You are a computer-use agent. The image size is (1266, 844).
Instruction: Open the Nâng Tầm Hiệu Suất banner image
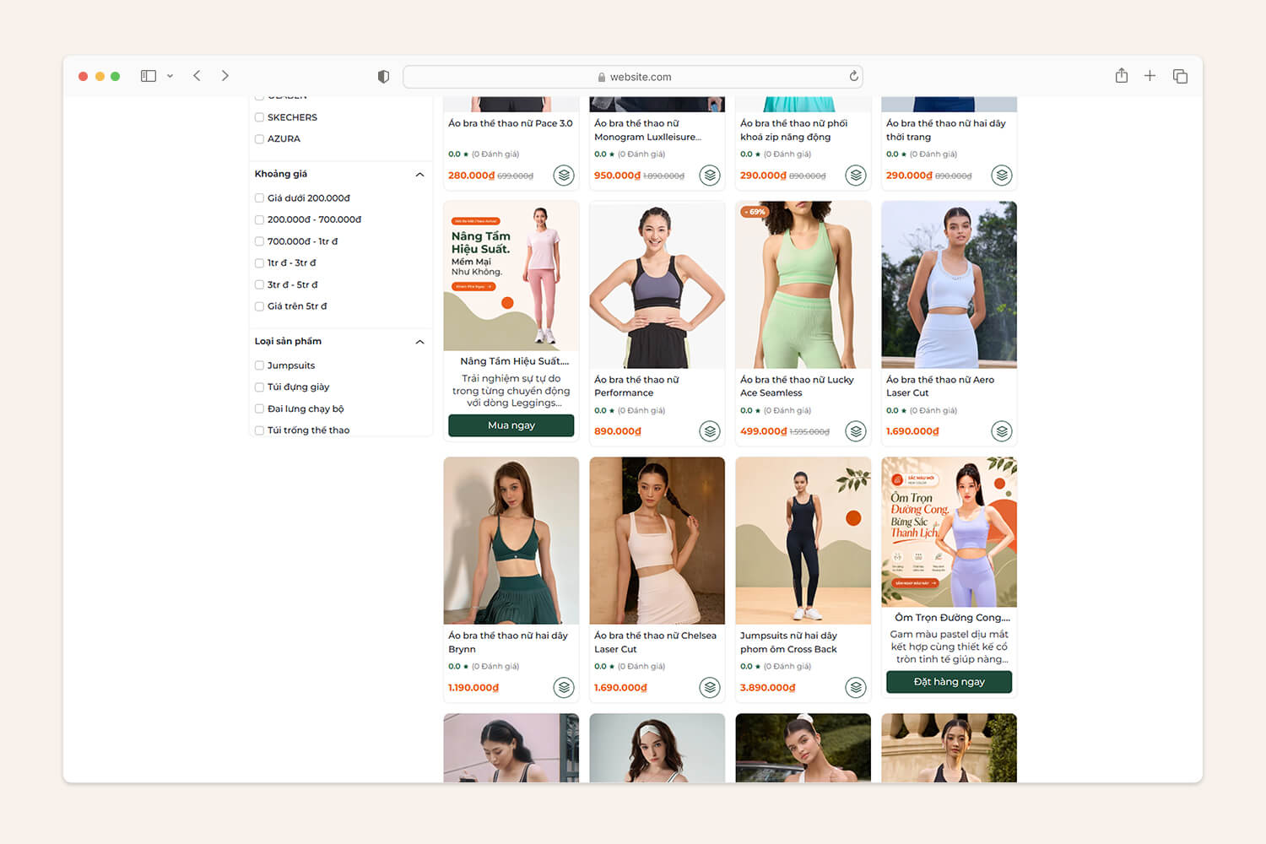point(511,276)
